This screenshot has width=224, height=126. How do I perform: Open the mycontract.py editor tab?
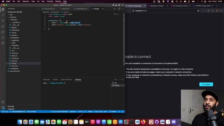click(49, 9)
